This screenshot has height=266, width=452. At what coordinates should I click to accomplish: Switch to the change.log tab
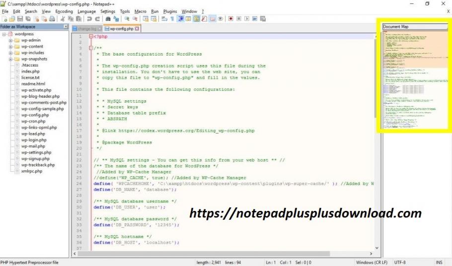(x=87, y=29)
